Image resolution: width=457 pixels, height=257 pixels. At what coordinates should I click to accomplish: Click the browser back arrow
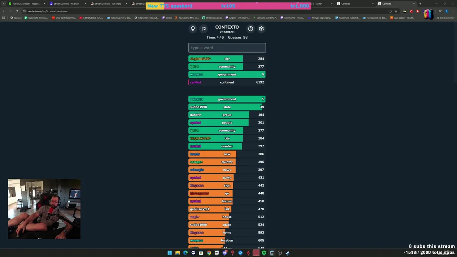tap(4, 11)
